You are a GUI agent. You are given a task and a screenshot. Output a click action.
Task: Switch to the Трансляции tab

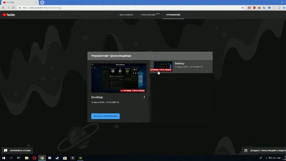click(x=148, y=15)
